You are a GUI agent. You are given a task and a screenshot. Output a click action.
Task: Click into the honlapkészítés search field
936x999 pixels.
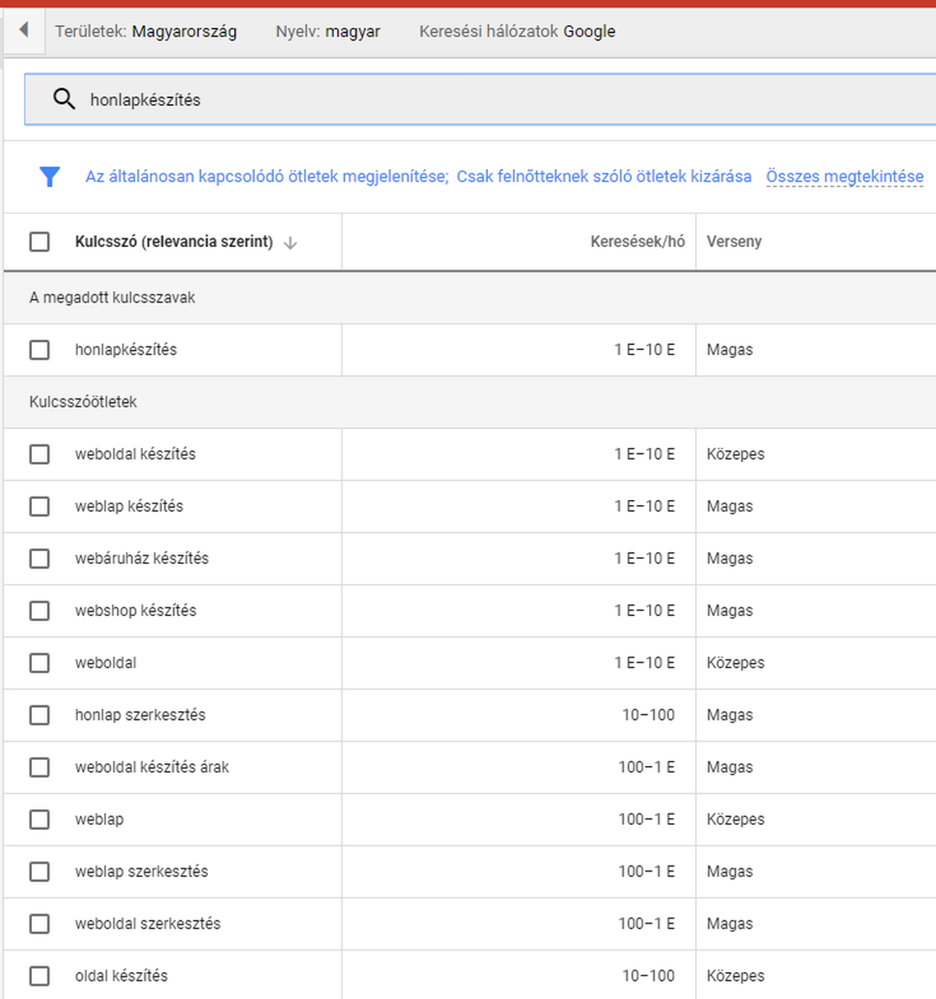pyautogui.click(x=480, y=100)
